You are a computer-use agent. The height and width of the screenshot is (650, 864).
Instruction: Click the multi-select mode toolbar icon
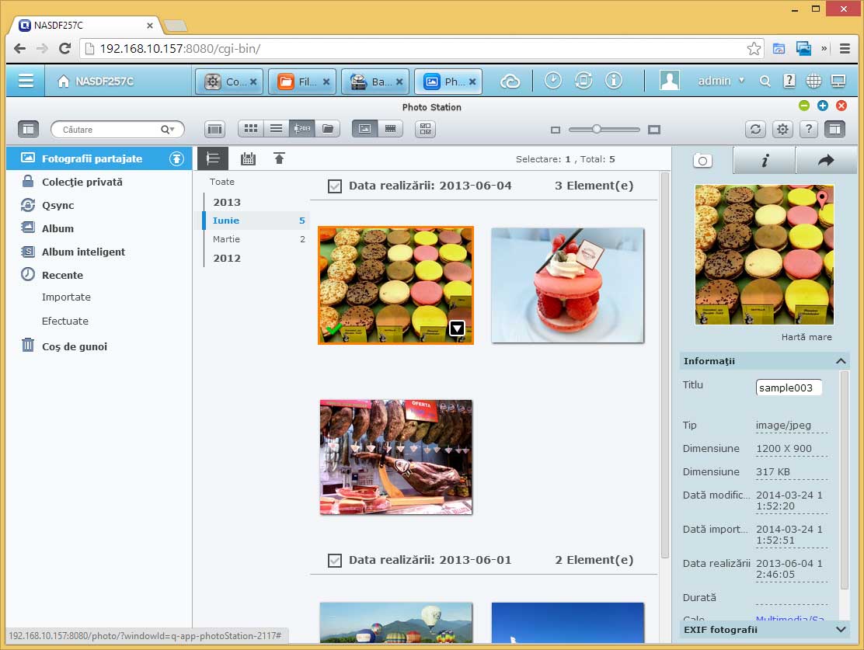[425, 130]
